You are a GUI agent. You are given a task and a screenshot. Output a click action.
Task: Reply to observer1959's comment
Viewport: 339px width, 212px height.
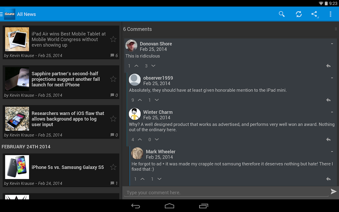click(328, 100)
